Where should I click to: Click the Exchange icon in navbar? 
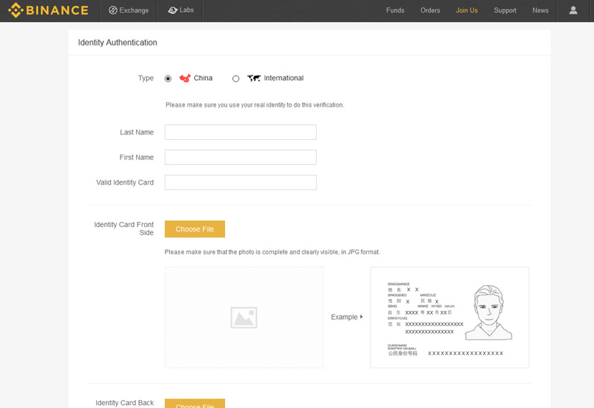coord(113,10)
